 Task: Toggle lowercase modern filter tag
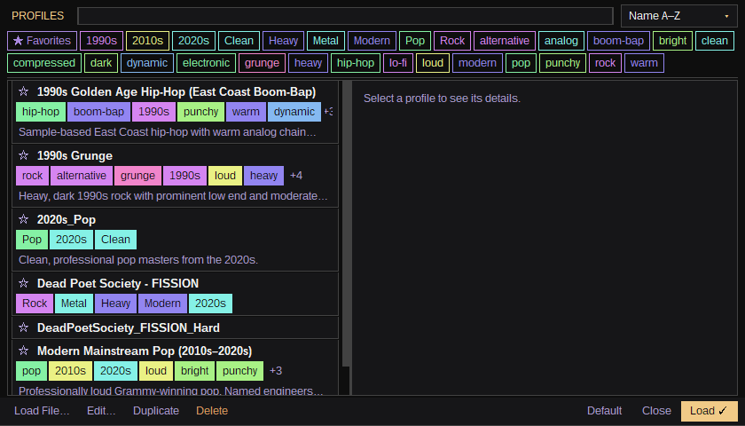point(477,63)
